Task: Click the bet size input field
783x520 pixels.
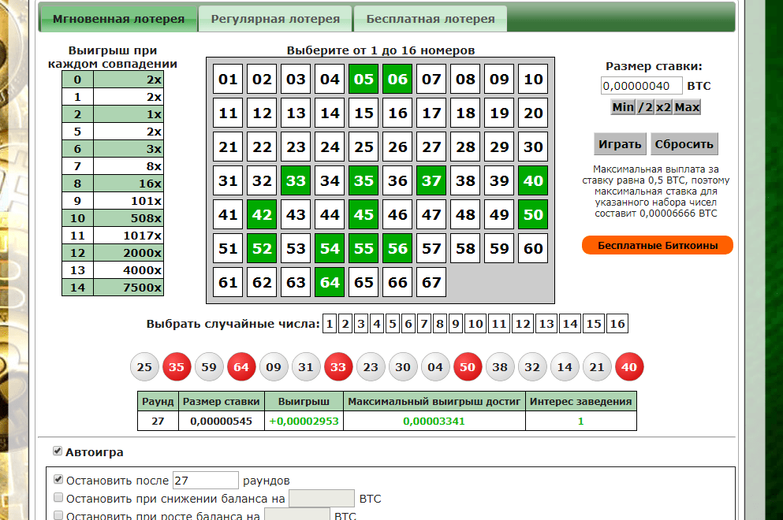Action: point(641,86)
